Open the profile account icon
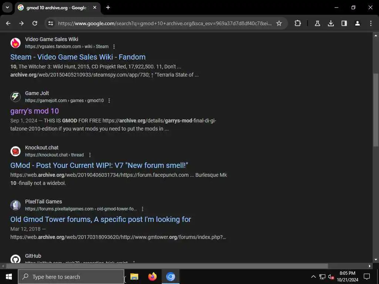The width and height of the screenshot is (379, 284). (358, 23)
